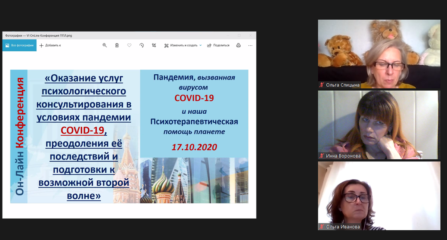Print the photo with the printer icon
This screenshot has width=447, height=240.
click(x=238, y=45)
